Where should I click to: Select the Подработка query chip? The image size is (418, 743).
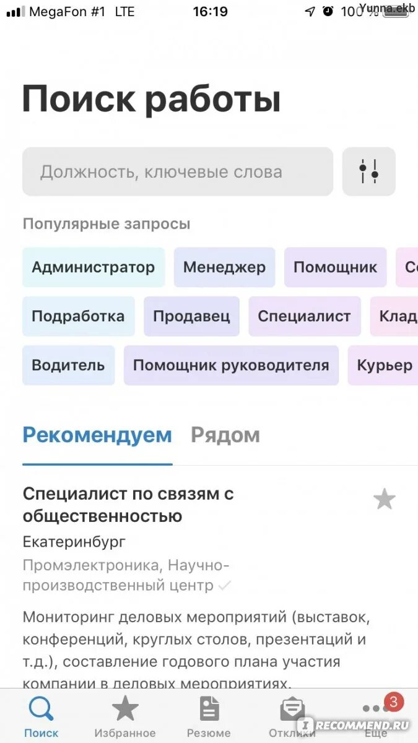coord(78,316)
